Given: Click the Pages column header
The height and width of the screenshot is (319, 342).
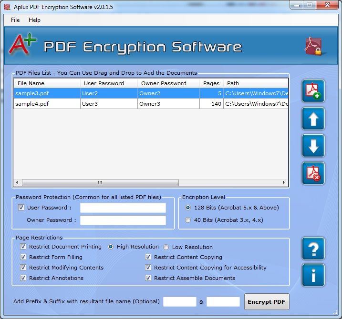Looking at the screenshot, I should coord(212,83).
